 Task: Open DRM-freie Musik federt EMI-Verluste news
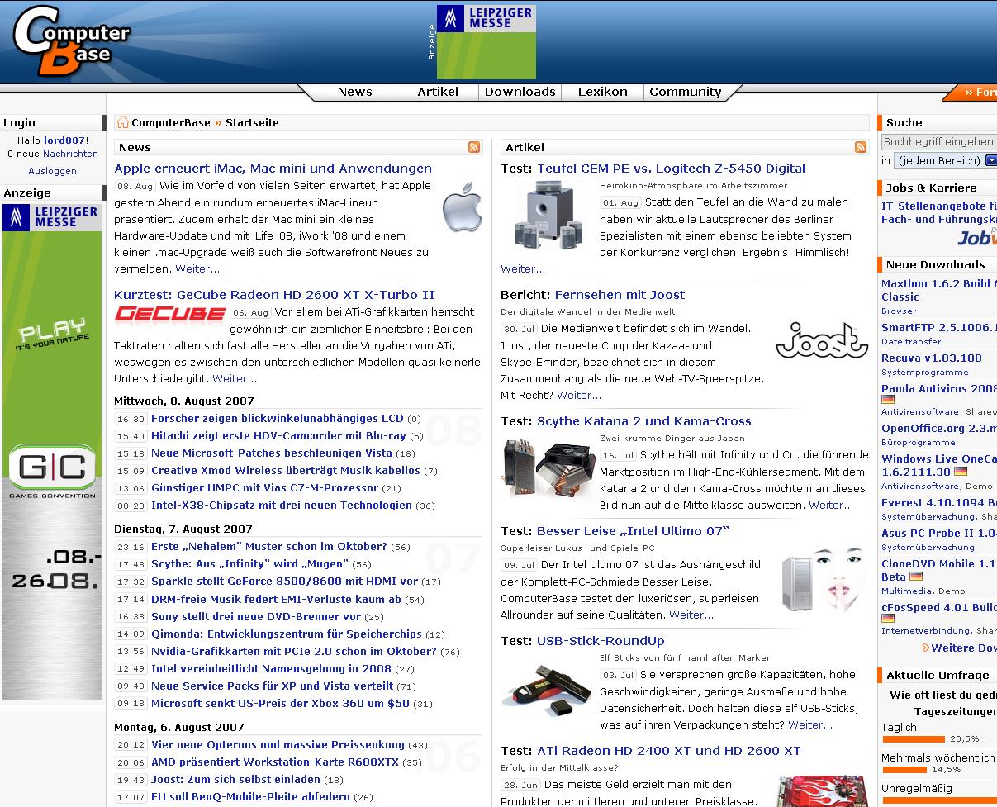(x=276, y=599)
